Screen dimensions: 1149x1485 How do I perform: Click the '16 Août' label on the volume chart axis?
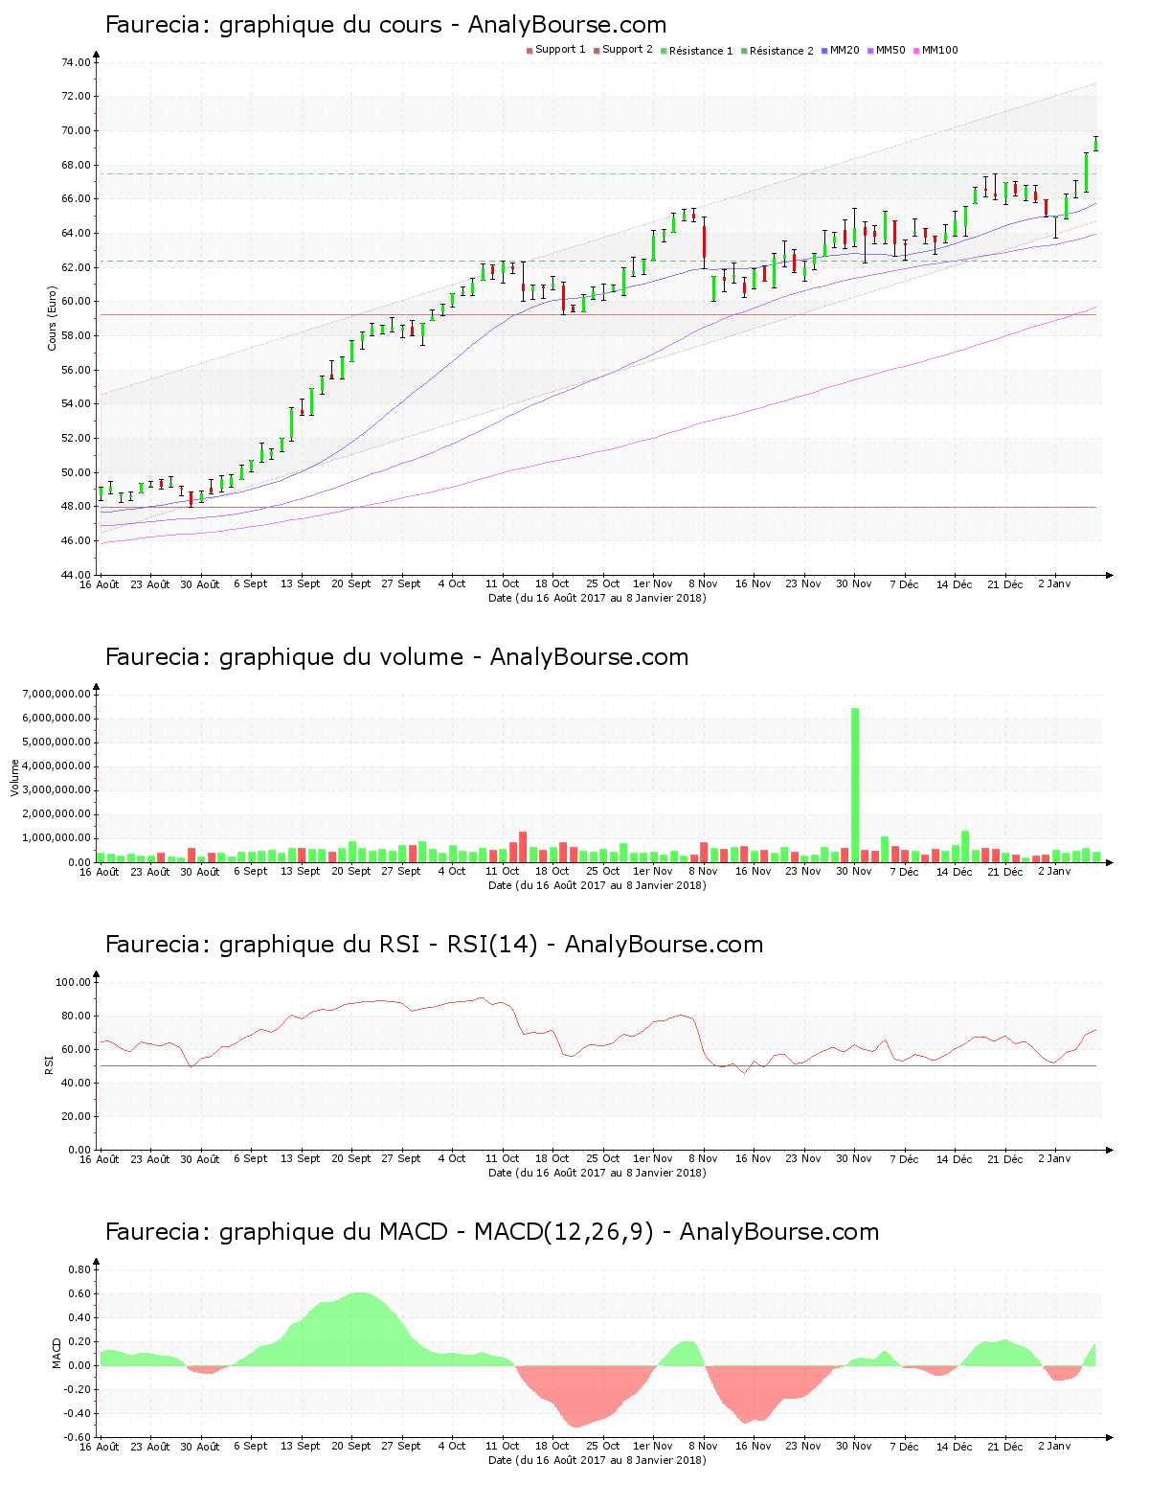point(100,871)
